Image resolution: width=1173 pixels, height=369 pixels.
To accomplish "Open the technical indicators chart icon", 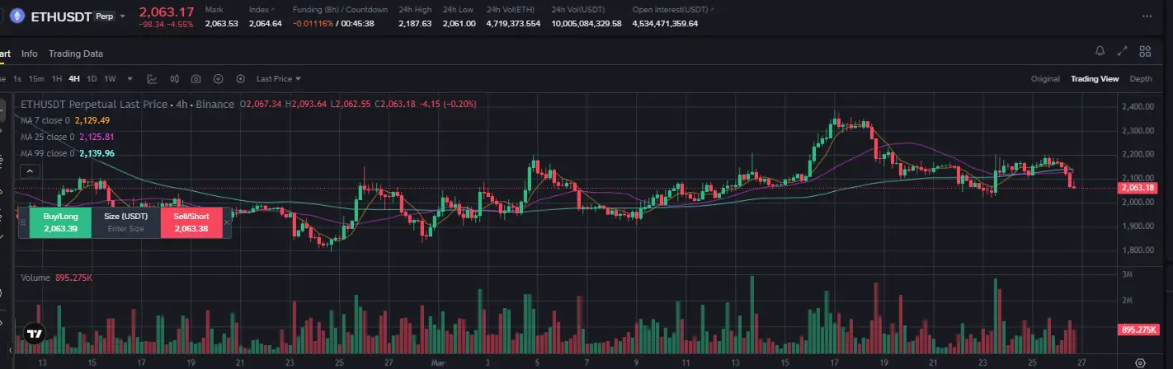I will click(153, 79).
